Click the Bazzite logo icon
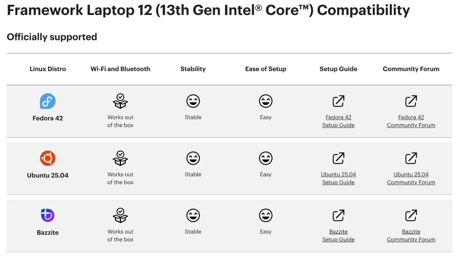Viewport: 463px width, 270px height. pos(48,215)
